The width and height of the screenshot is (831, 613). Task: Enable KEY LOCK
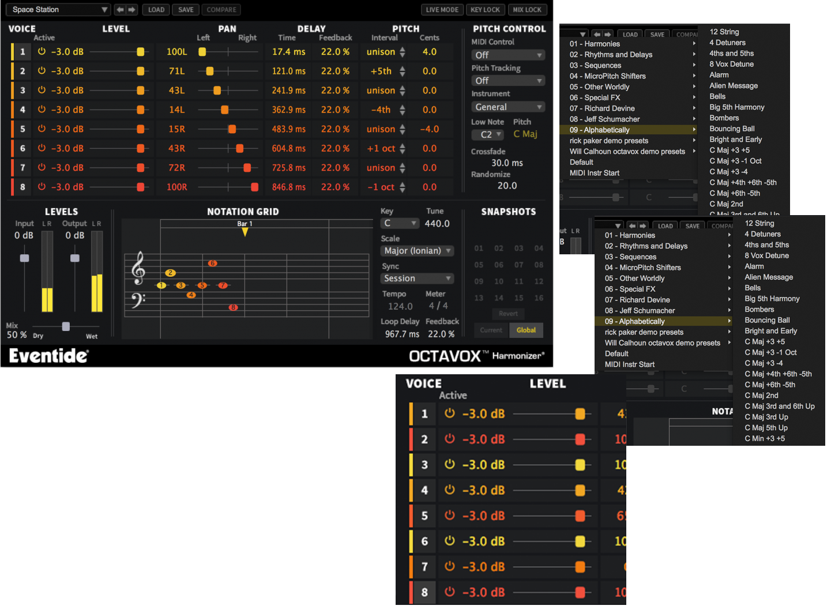tap(486, 9)
